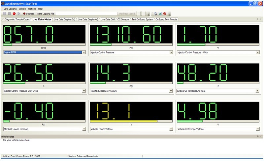Switch to Diagnostic Trouble Codes tab

coord(17,19)
